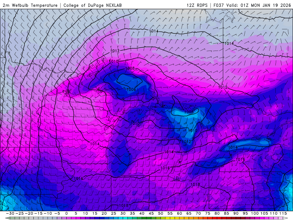Click the '2m Wetbulb Temperature' title text
Image resolution: width=293 pixels, height=220 pixels.
(30, 5)
